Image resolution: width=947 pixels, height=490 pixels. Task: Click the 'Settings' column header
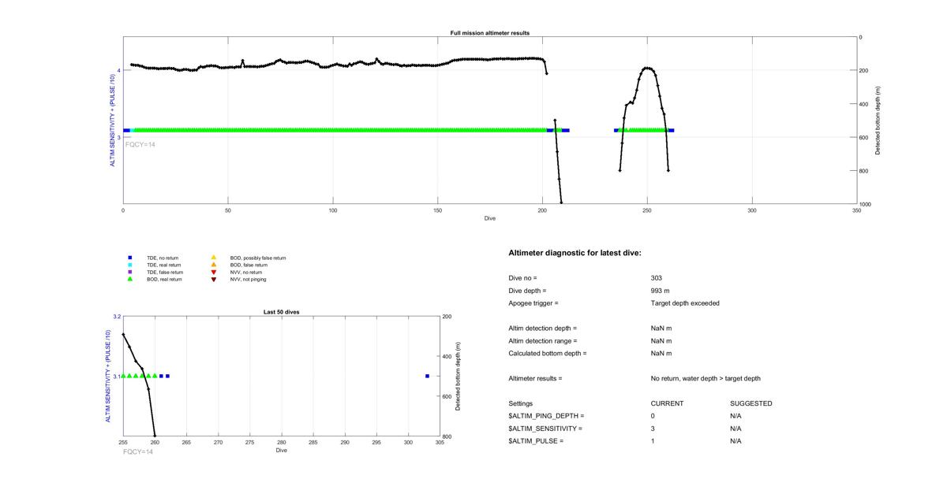(521, 403)
